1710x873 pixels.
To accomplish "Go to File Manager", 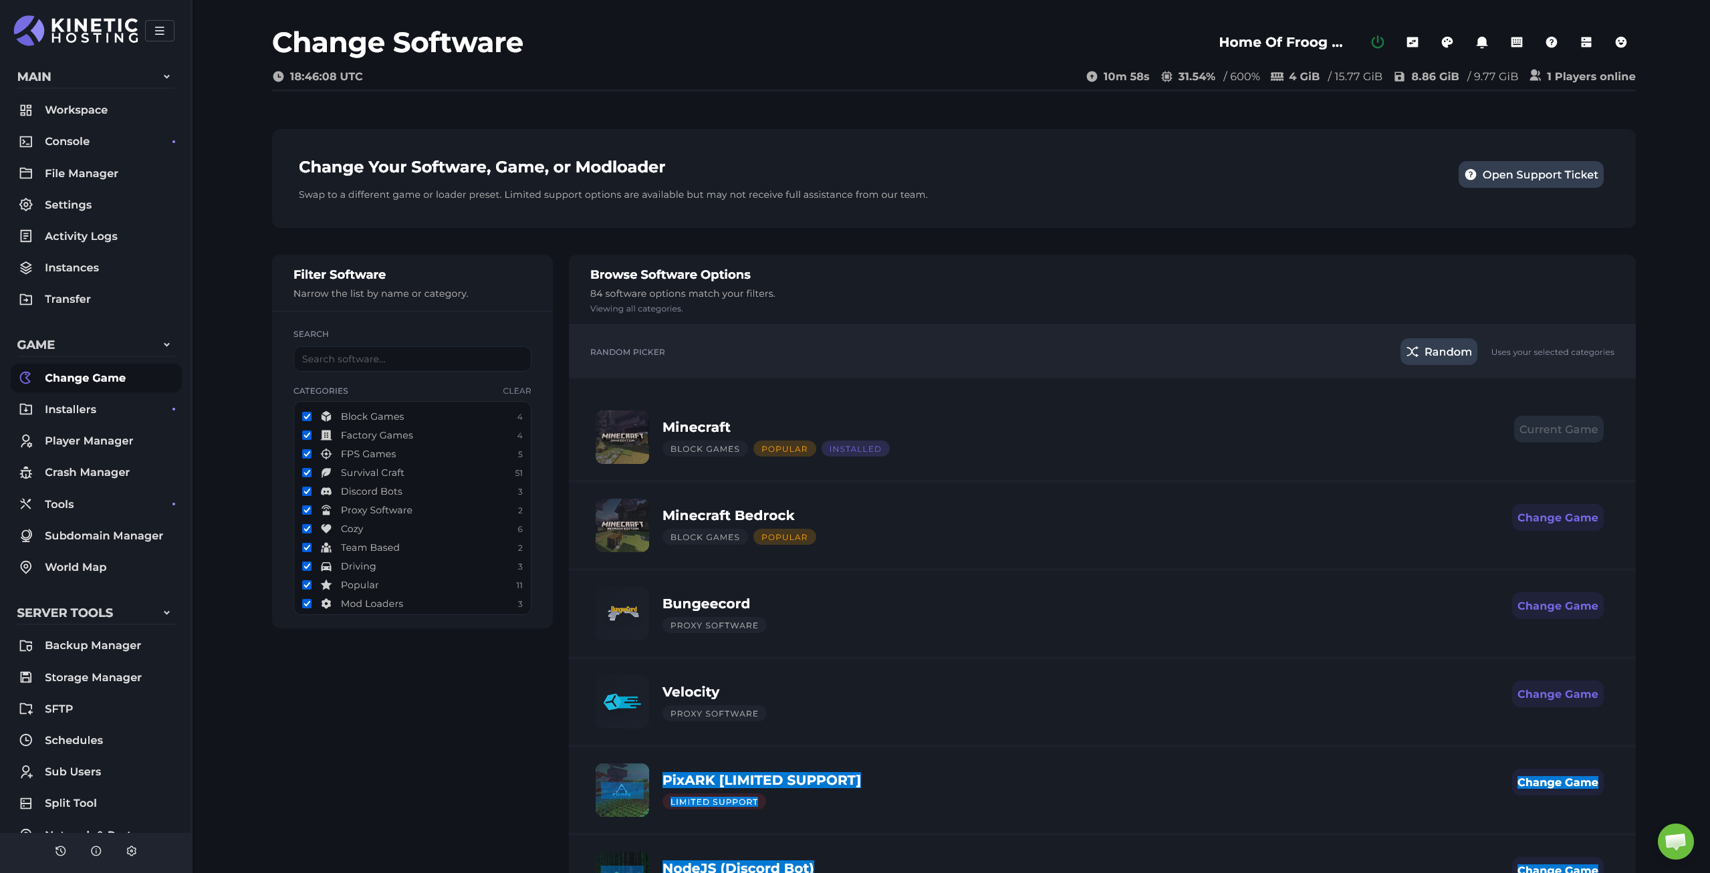I will click(x=96, y=173).
